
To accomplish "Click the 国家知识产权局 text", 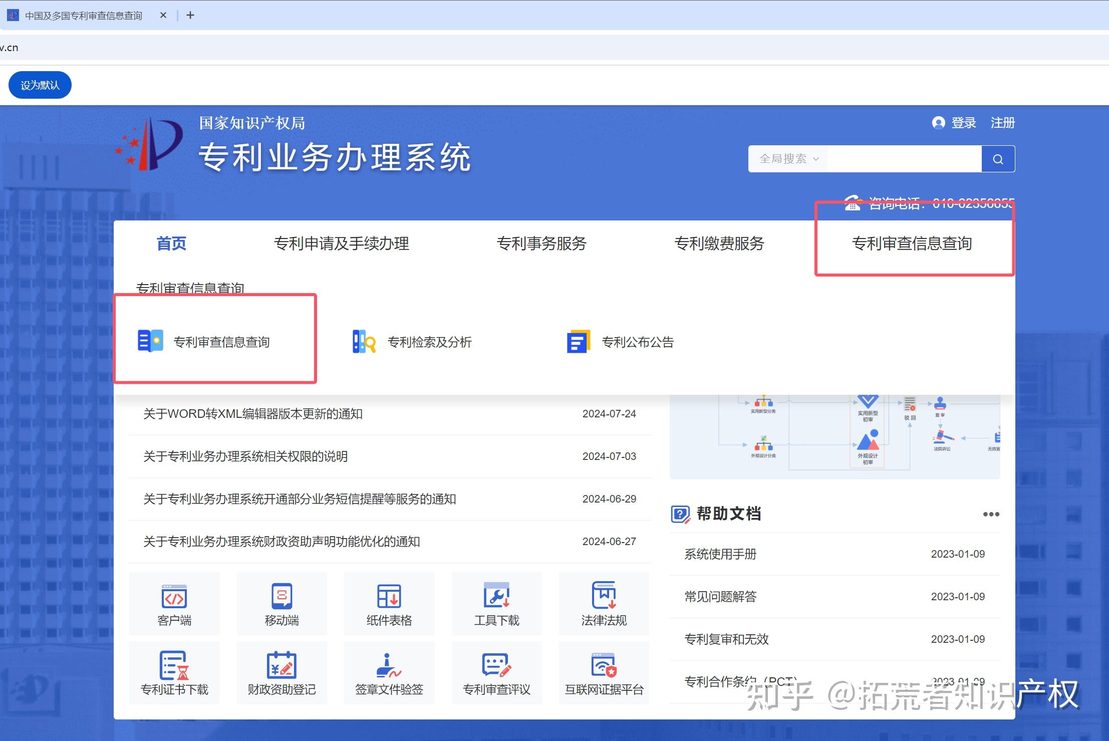I will coord(252,123).
